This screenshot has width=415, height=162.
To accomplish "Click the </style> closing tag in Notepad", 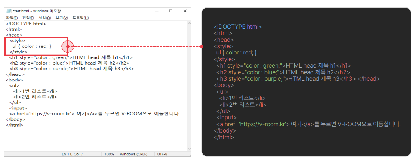I will [19, 52].
